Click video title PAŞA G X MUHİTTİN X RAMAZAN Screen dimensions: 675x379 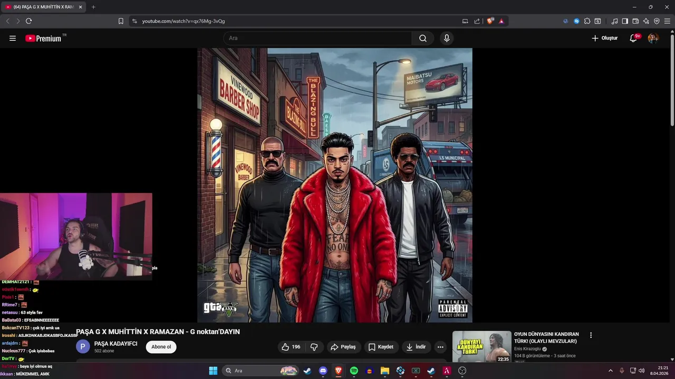click(158, 332)
